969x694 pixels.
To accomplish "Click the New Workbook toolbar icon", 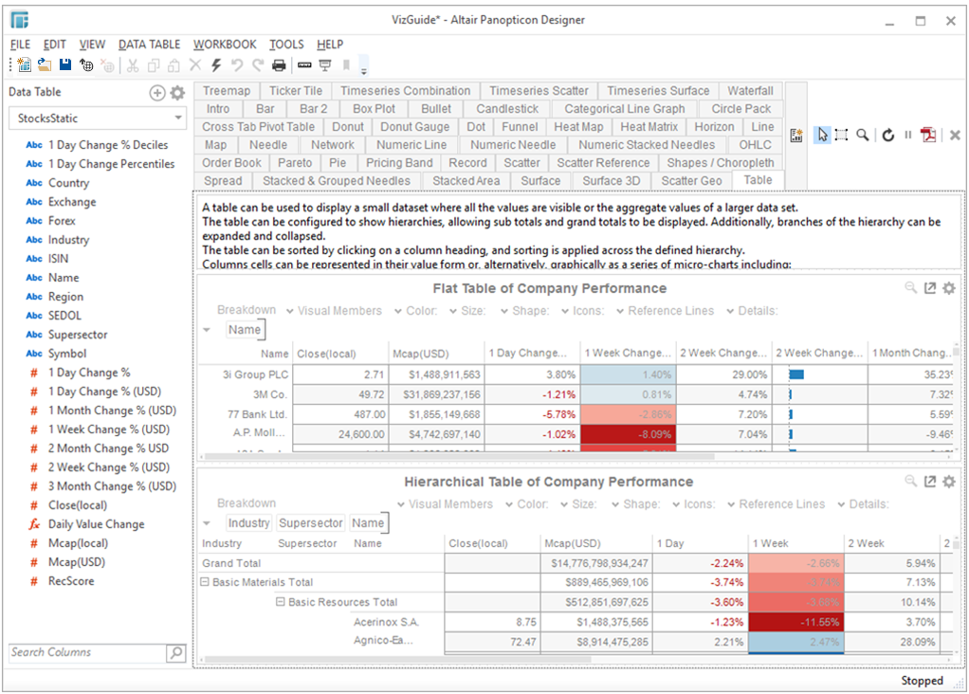I will [25, 65].
